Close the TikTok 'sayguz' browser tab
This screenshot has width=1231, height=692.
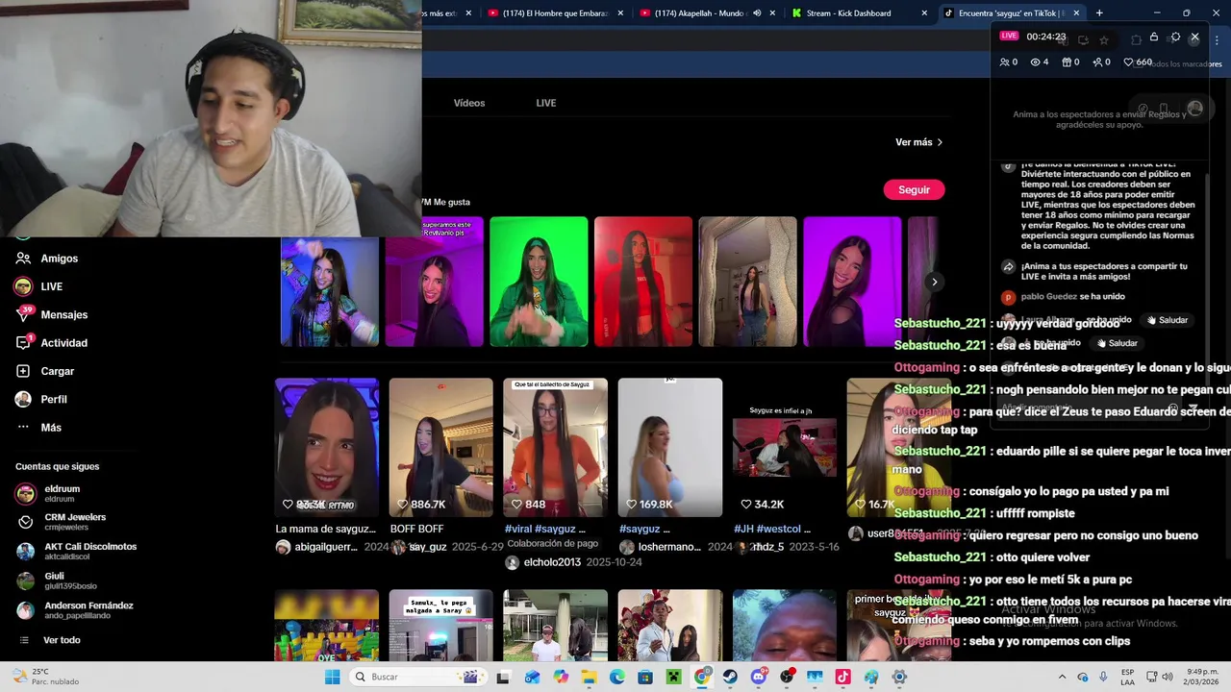click(1076, 13)
